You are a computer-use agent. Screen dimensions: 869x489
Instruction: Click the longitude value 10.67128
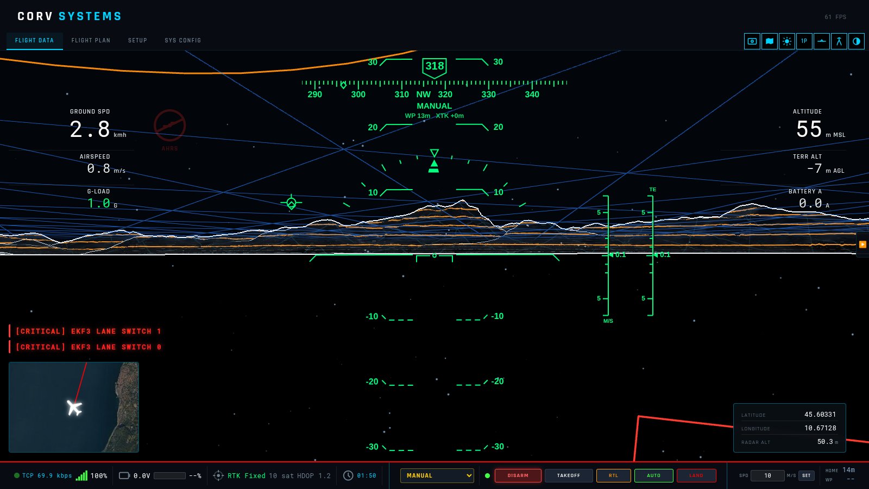(820, 428)
